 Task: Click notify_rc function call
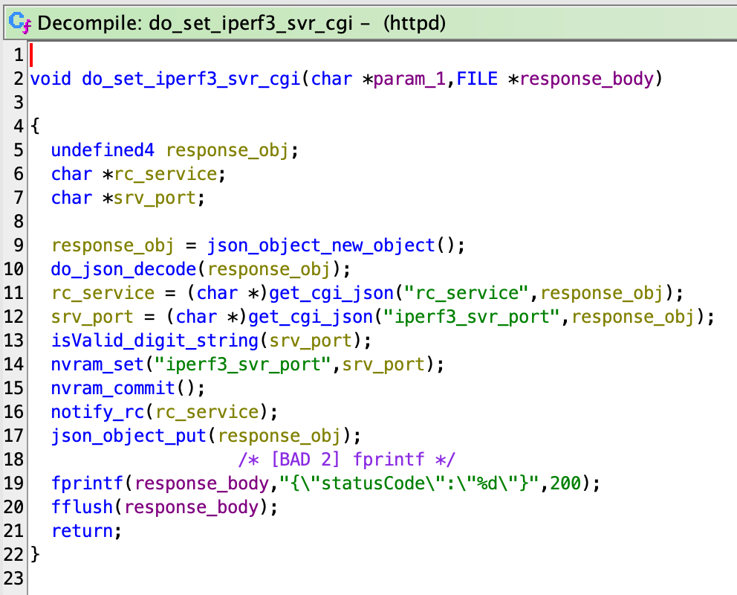pos(97,413)
